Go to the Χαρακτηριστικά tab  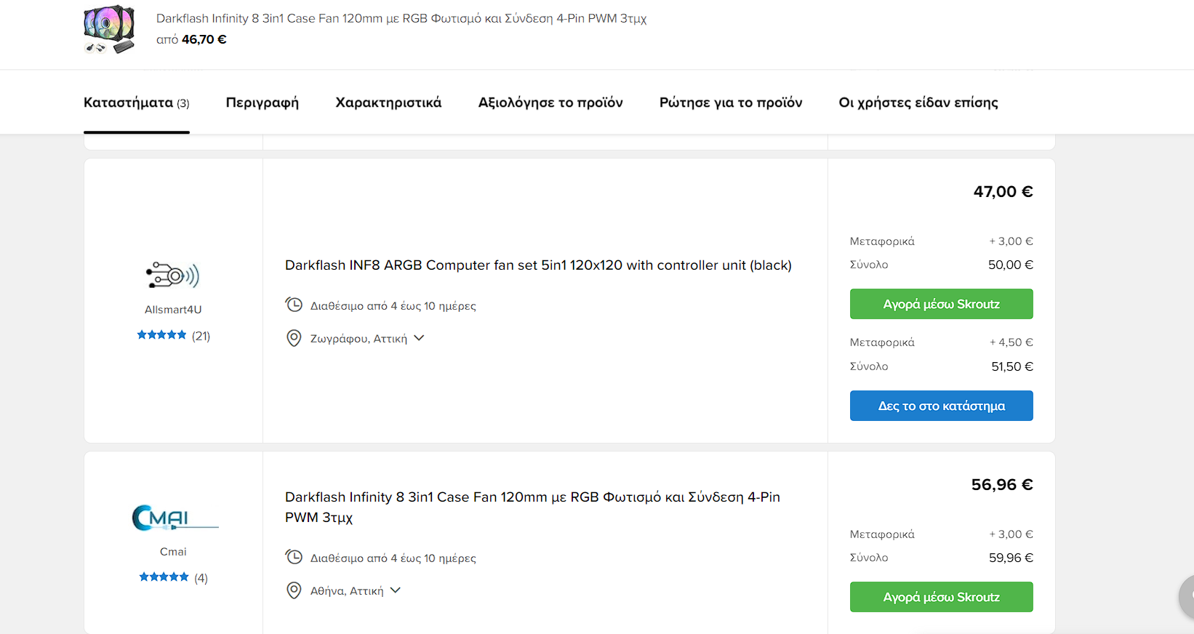tap(388, 103)
